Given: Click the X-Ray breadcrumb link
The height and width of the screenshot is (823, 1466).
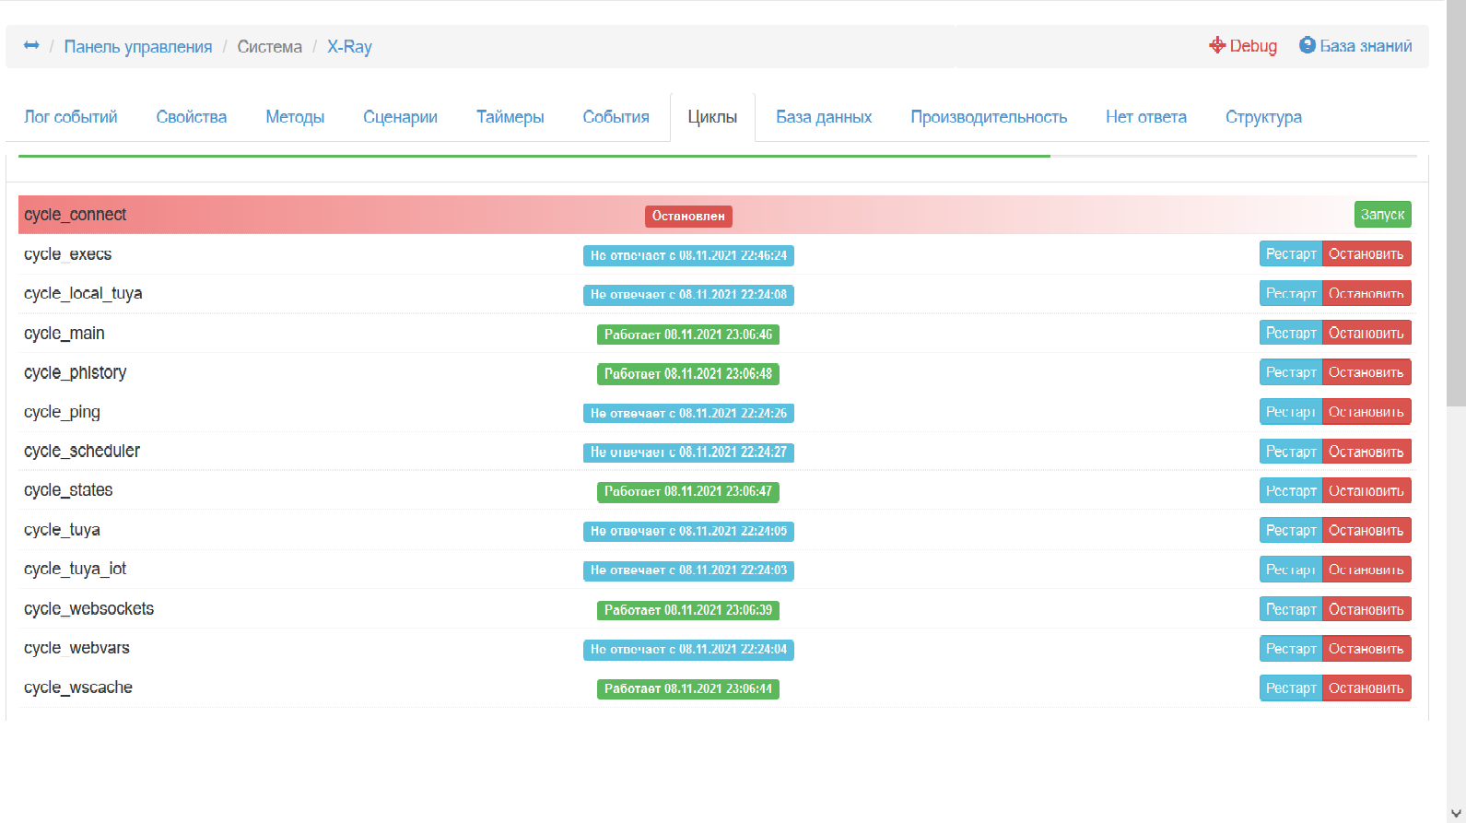Looking at the screenshot, I should click(349, 47).
